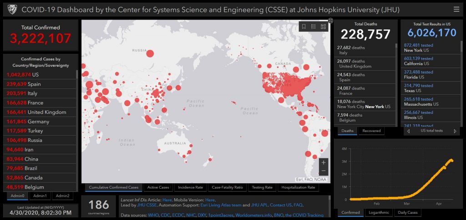Click the bookmarks icon on the map
The image size is (466, 220).
point(304,27)
